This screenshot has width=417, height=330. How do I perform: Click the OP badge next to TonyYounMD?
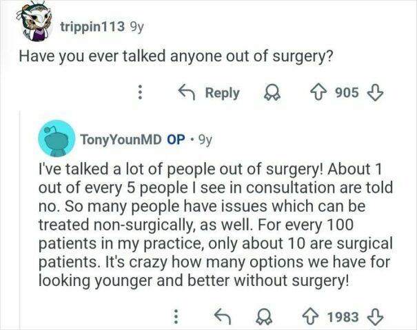click(176, 139)
